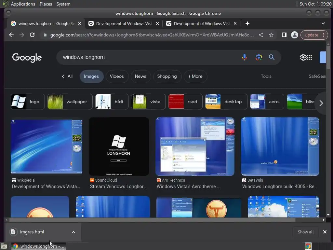Bookmark this page with the star
Screen dimensions: 333x250
click(x=271, y=35)
